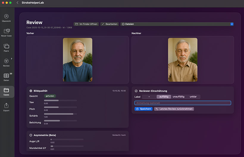Screen dimensions: 244x157
Task: Choose the unklar label option
Action: click(193, 97)
